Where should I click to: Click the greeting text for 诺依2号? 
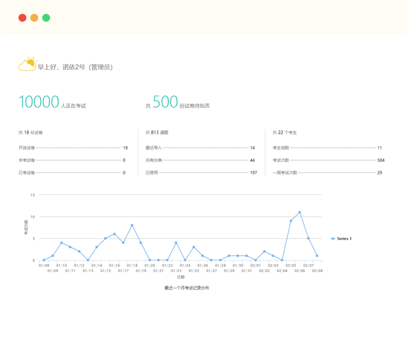[74, 67]
